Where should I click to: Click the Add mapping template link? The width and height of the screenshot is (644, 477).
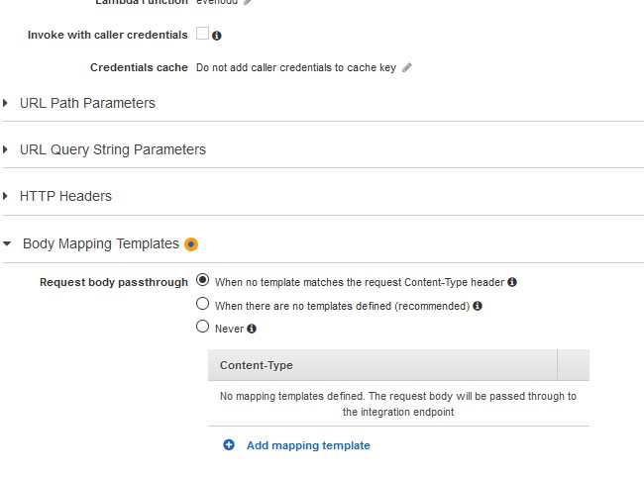point(308,445)
